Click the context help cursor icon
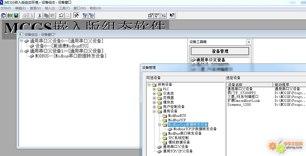The width and height of the screenshot is (306, 156). (x=172, y=16)
